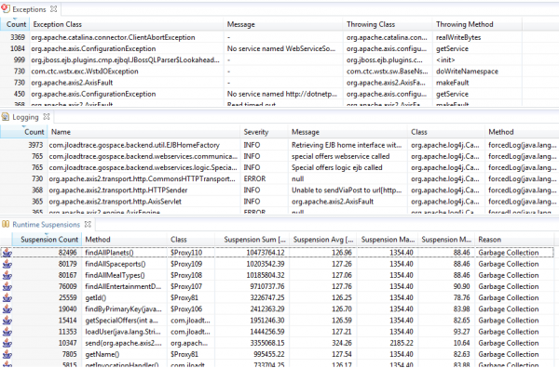Click 'Special offers logic ejb called' message

337,167
